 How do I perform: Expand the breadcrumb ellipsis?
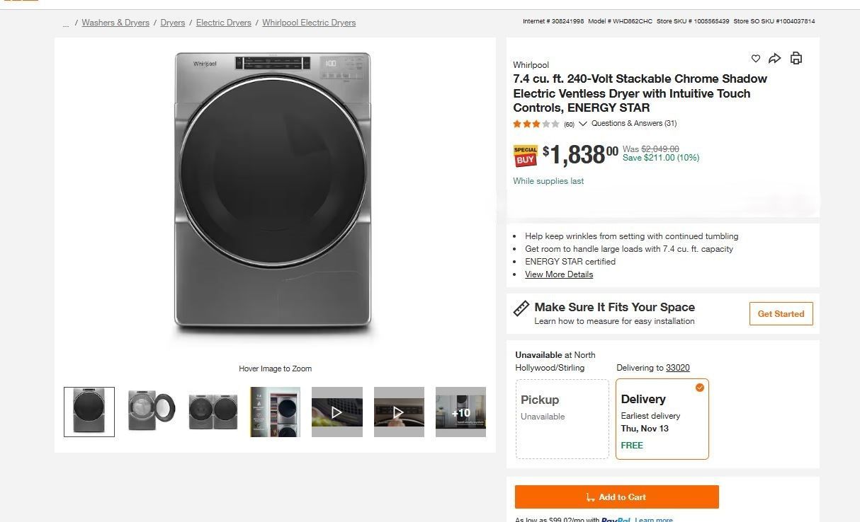pyautogui.click(x=65, y=23)
